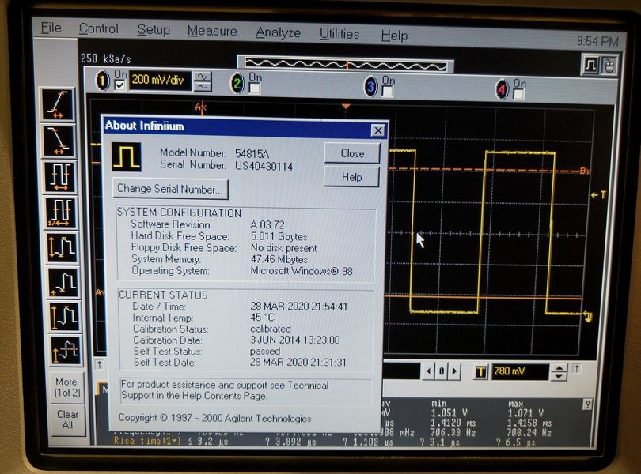Image resolution: width=641 pixels, height=474 pixels.
Task: Click the max column 1.071 V value
Action: [x=525, y=412]
